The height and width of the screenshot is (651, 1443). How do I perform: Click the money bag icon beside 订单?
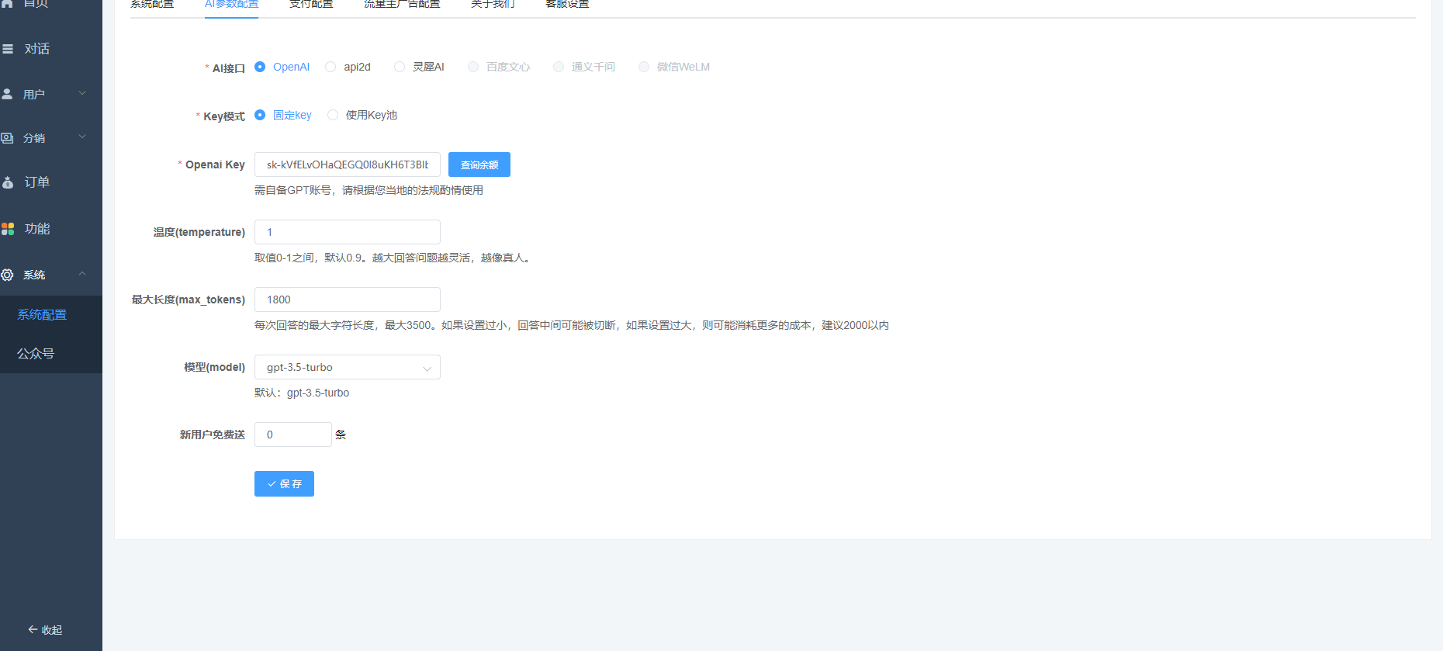pyautogui.click(x=8, y=182)
